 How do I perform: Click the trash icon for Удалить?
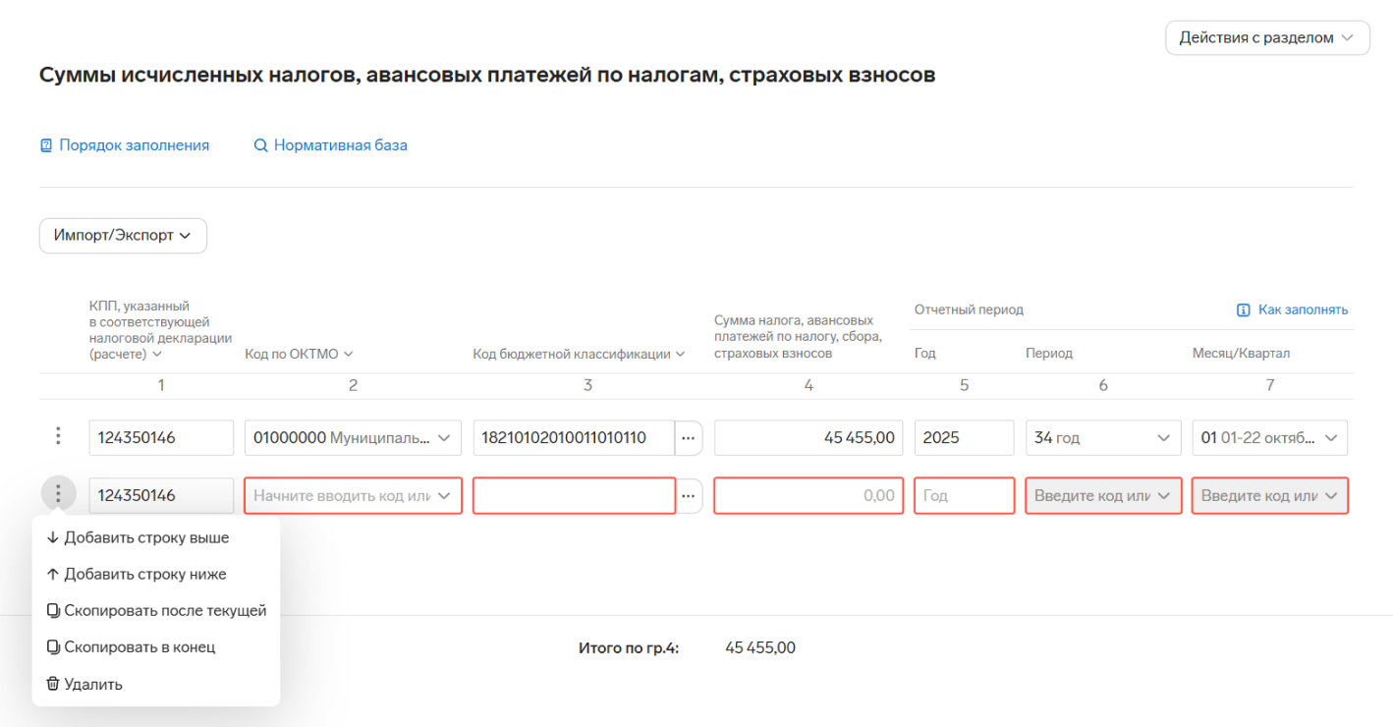pos(53,684)
